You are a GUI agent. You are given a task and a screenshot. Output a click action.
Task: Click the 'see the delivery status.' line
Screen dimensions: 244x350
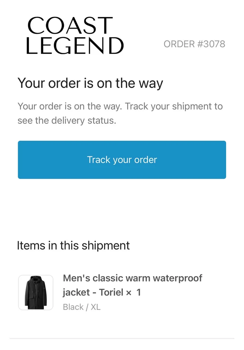pos(66,121)
